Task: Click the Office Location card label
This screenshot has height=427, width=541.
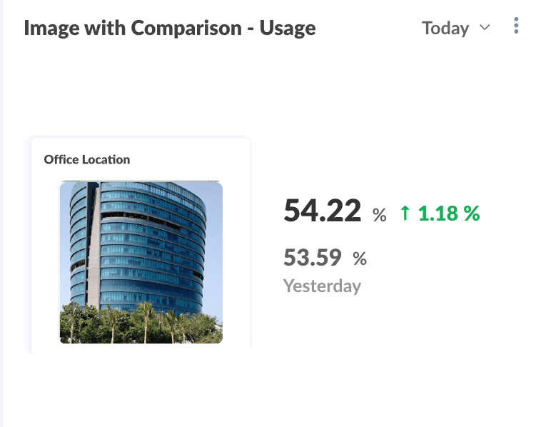Action: (x=87, y=159)
